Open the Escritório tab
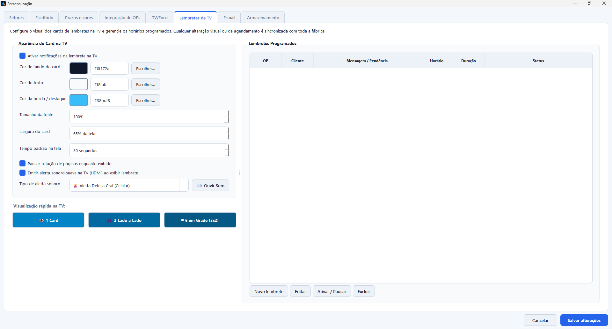612x329 pixels. point(44,18)
